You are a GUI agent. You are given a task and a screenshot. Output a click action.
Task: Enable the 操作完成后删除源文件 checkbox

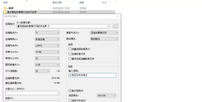point(70,59)
